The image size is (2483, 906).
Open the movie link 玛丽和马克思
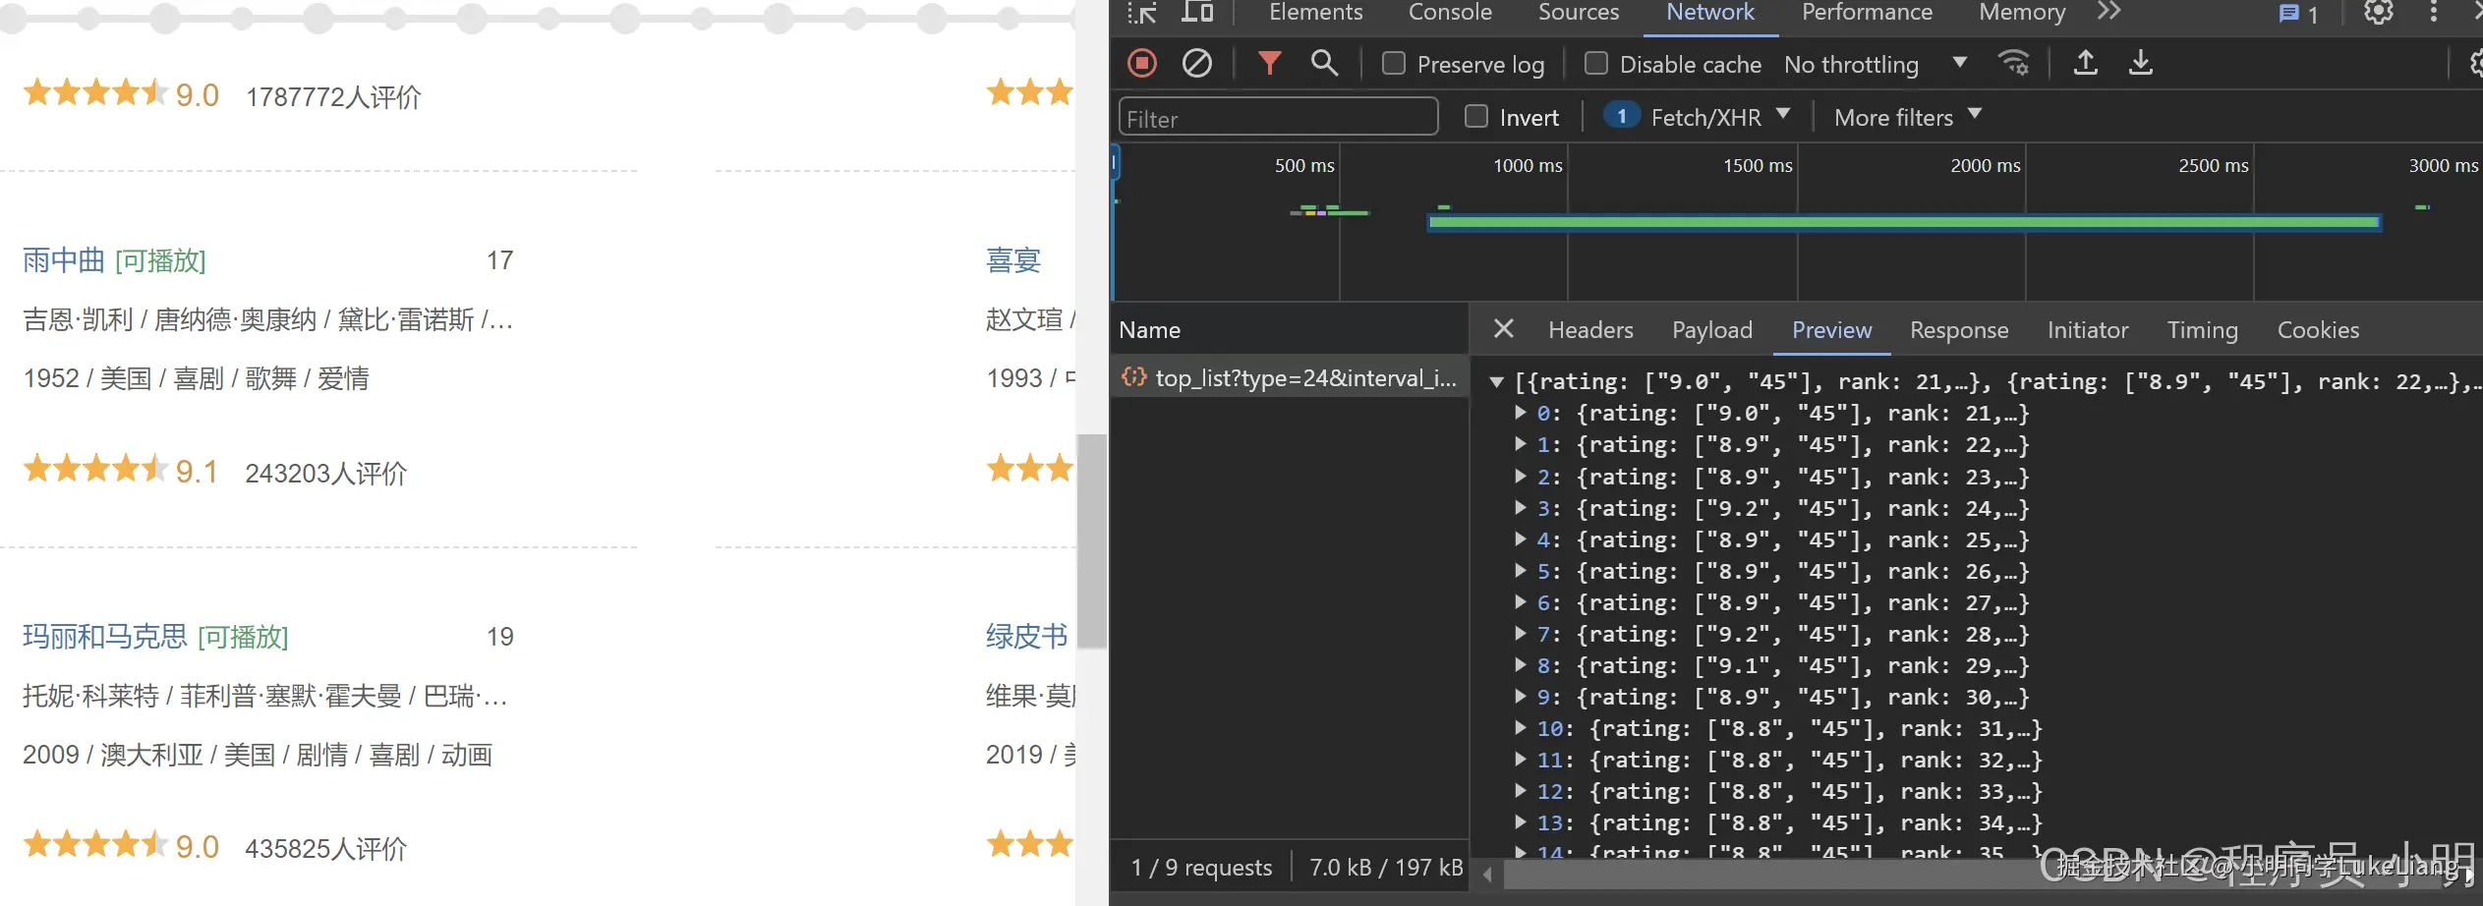[104, 637]
